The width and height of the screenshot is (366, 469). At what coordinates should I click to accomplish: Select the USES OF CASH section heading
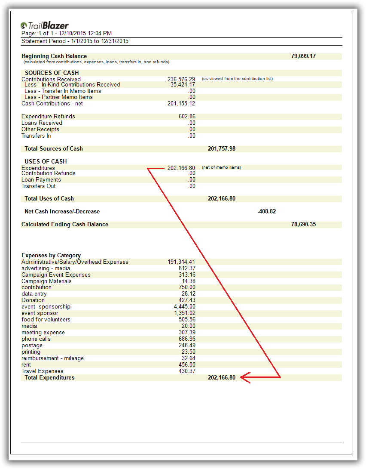46,162
